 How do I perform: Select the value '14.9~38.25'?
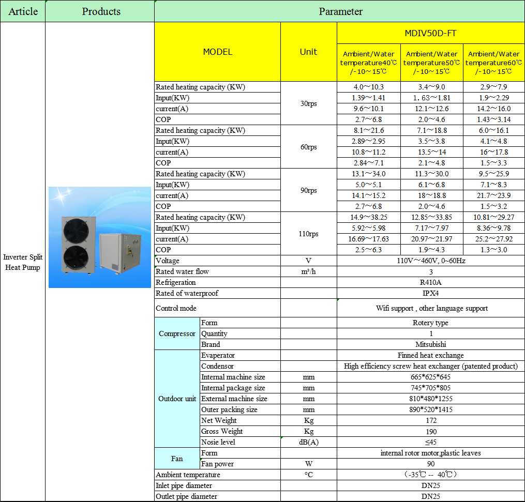(369, 217)
